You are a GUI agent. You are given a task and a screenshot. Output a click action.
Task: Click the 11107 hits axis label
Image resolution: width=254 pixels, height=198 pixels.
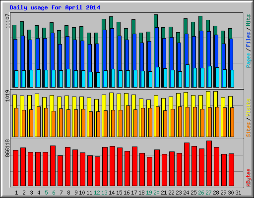[7, 21]
